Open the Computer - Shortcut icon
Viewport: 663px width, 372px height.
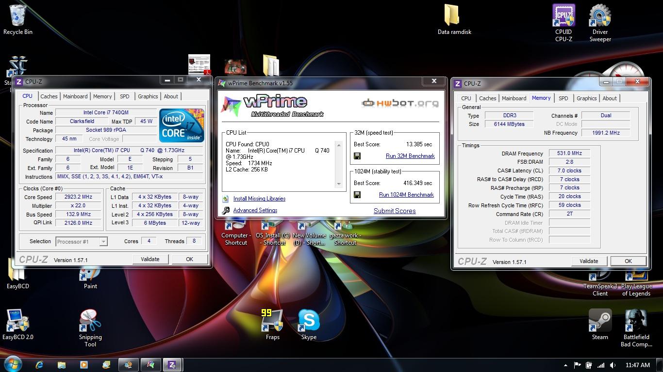click(x=236, y=232)
